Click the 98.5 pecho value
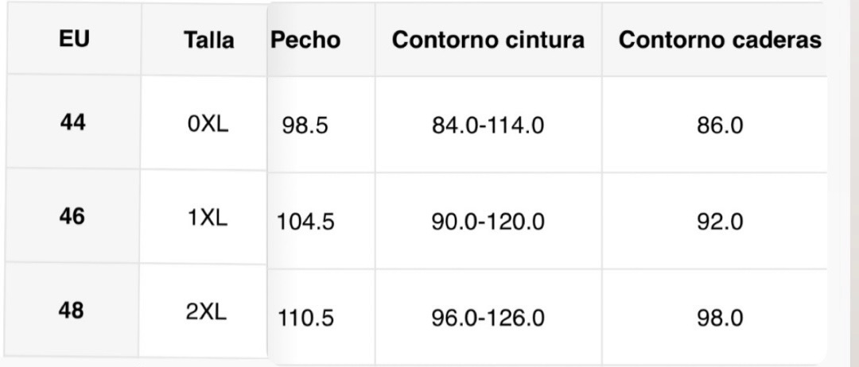 click(x=305, y=126)
